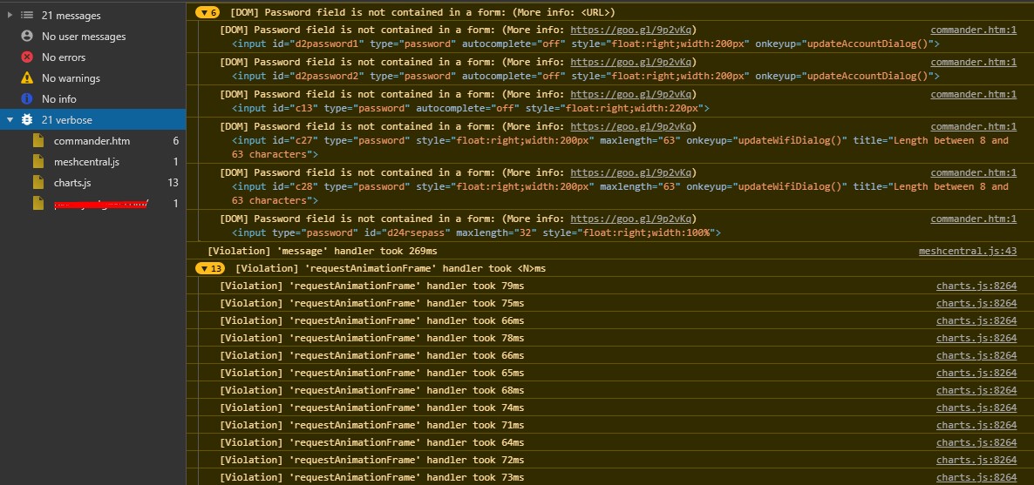Screen dimensions: 1034x485
Task: Open commander.htm:1 source for the c13 message
Action: point(973,94)
